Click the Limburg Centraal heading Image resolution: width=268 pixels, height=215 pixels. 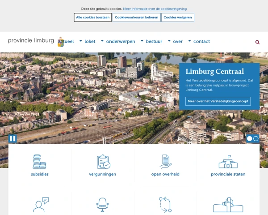(x=215, y=72)
